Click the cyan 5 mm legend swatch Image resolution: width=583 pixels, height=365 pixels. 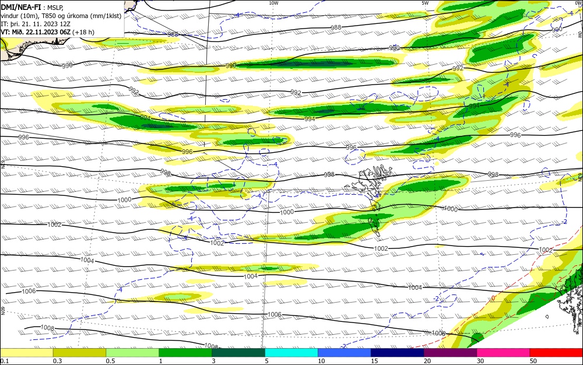coord(291,353)
